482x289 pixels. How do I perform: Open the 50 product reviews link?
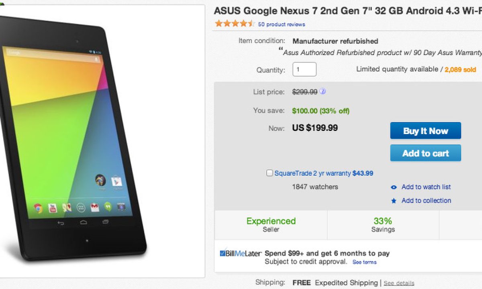[281, 24]
